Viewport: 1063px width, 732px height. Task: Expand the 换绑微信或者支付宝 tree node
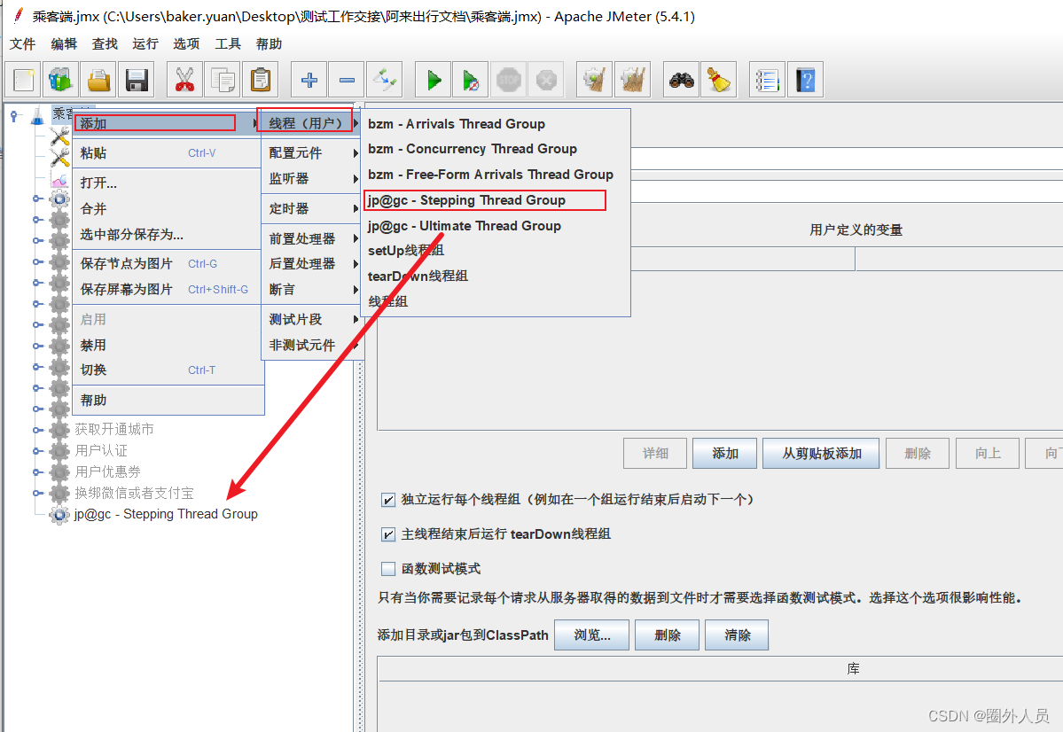[x=36, y=493]
